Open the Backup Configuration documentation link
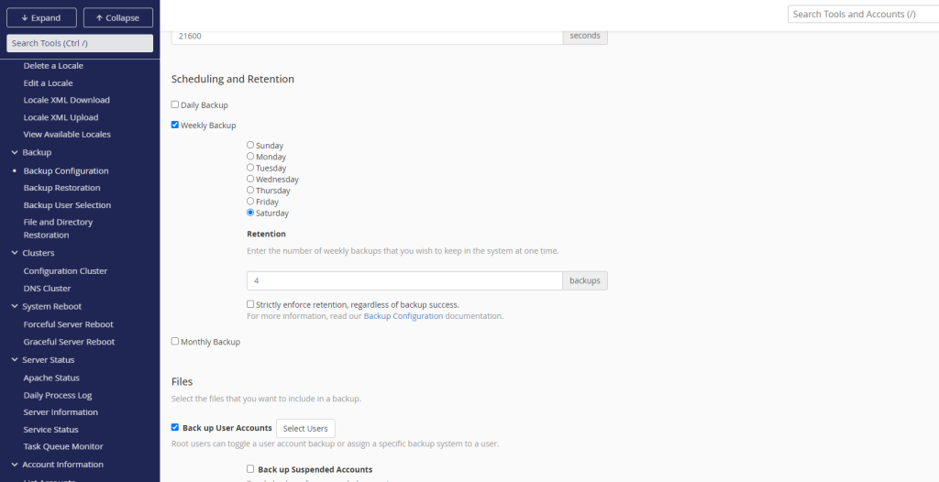Viewport: 939px width, 482px height. [403, 316]
